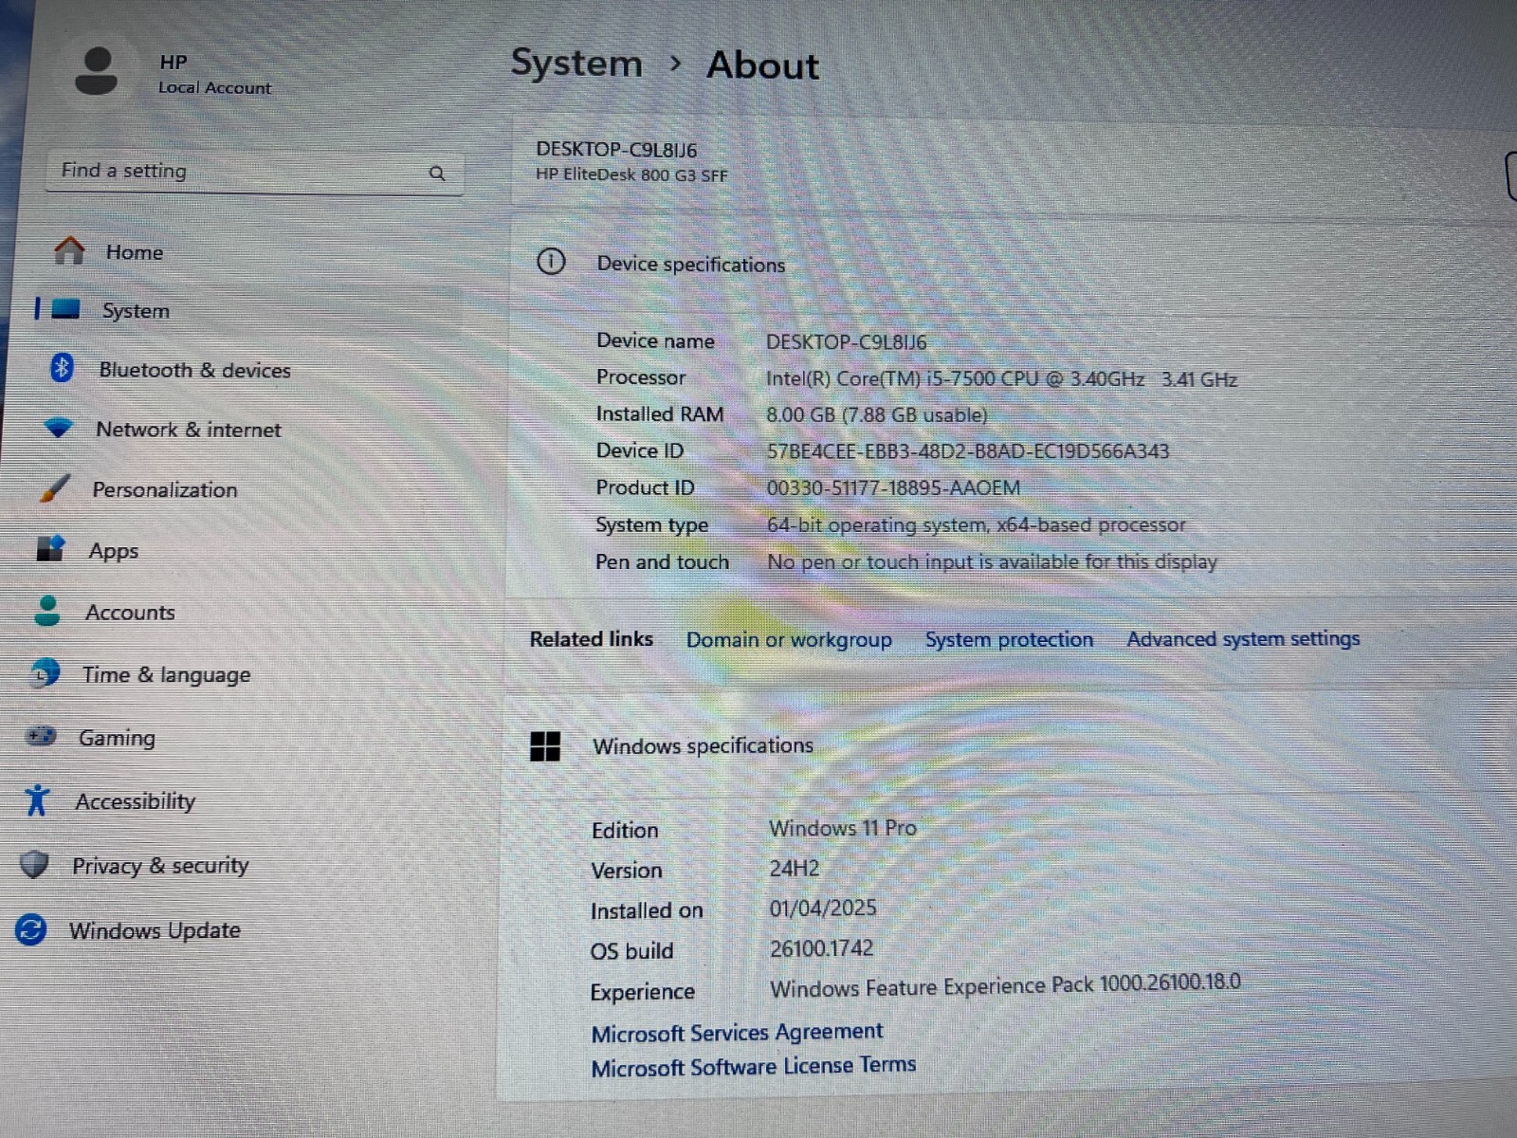
Task: Click the OS build label
Action: [x=631, y=951]
